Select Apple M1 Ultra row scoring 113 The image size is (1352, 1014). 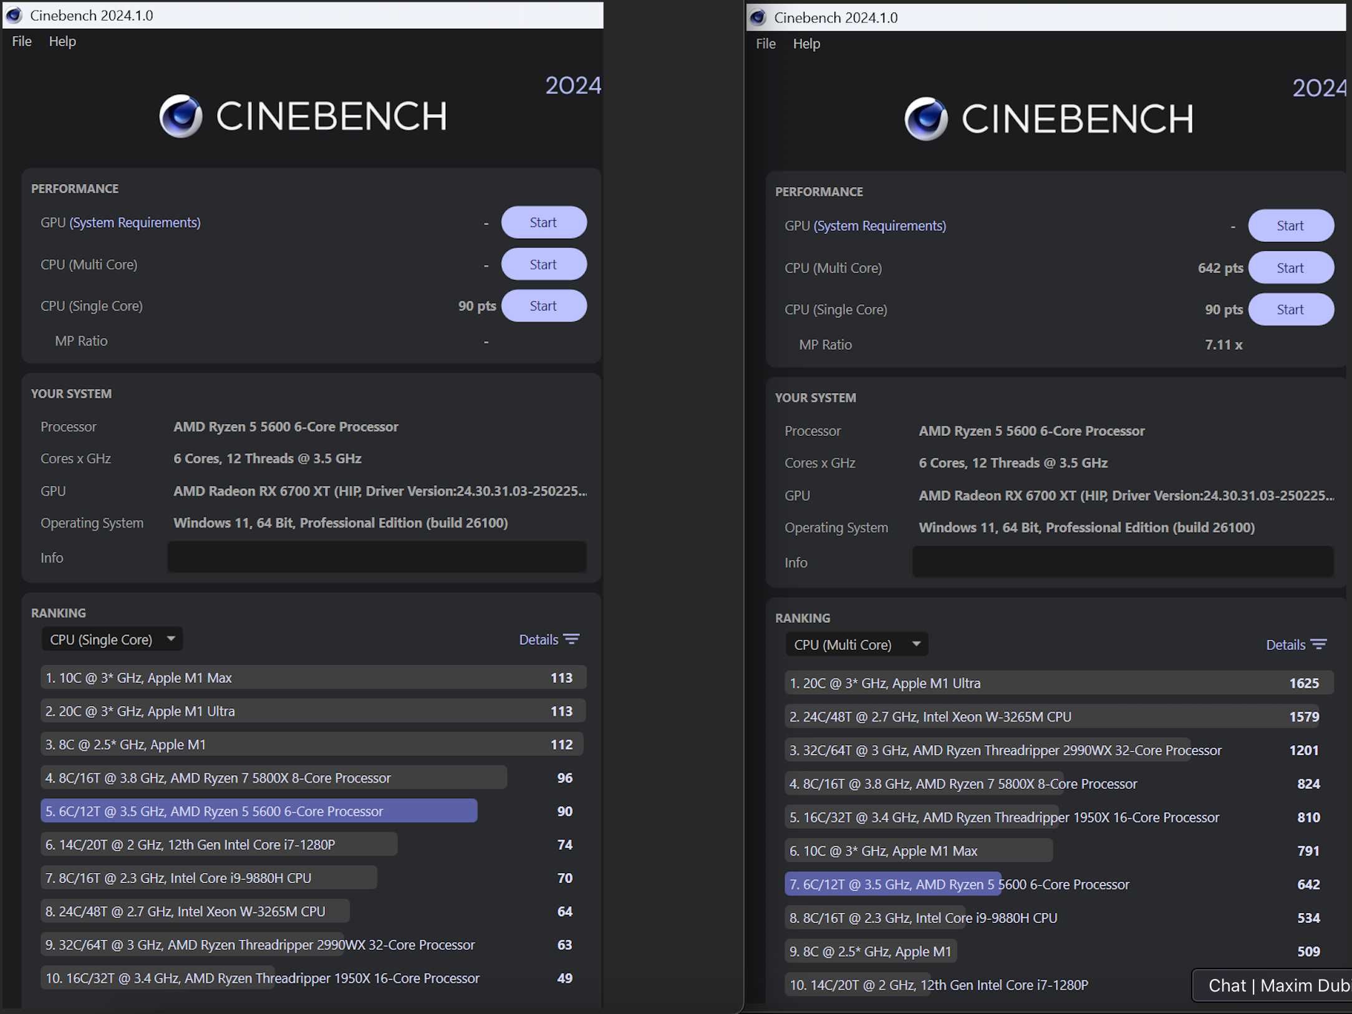coord(313,711)
